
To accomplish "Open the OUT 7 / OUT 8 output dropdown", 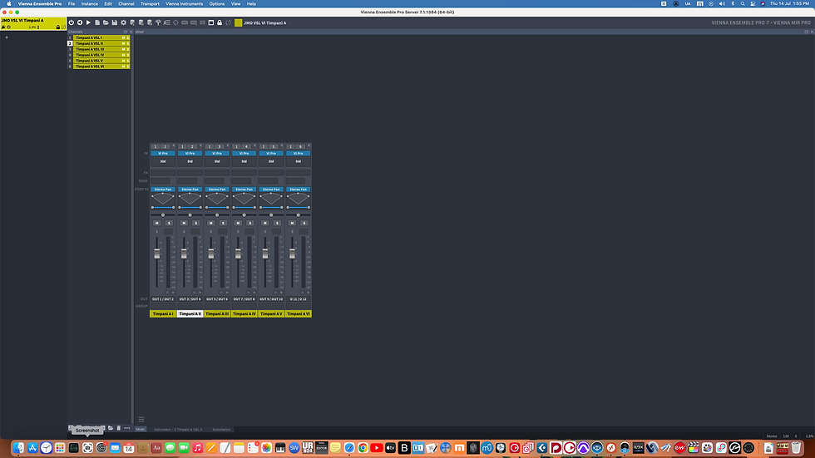I will (x=244, y=299).
